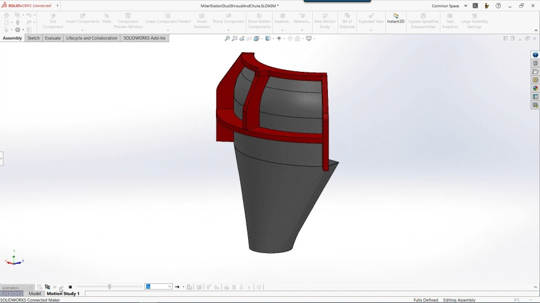Stop the animation playback

pyautogui.click(x=70, y=287)
